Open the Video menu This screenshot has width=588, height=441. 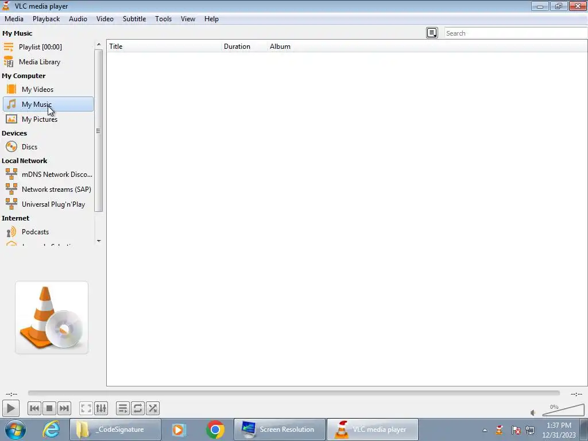click(105, 19)
